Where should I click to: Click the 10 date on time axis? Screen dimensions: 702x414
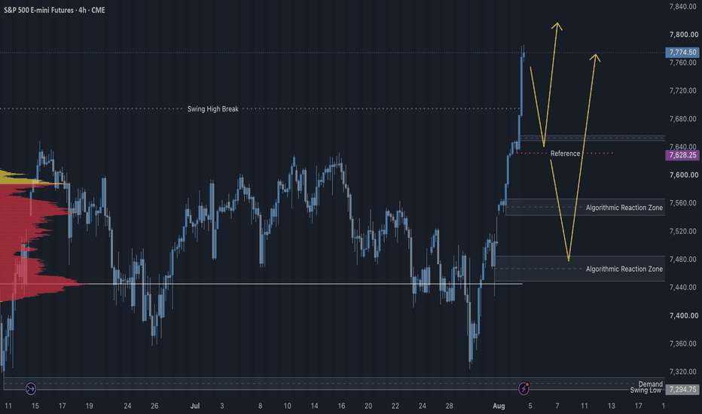point(287,406)
